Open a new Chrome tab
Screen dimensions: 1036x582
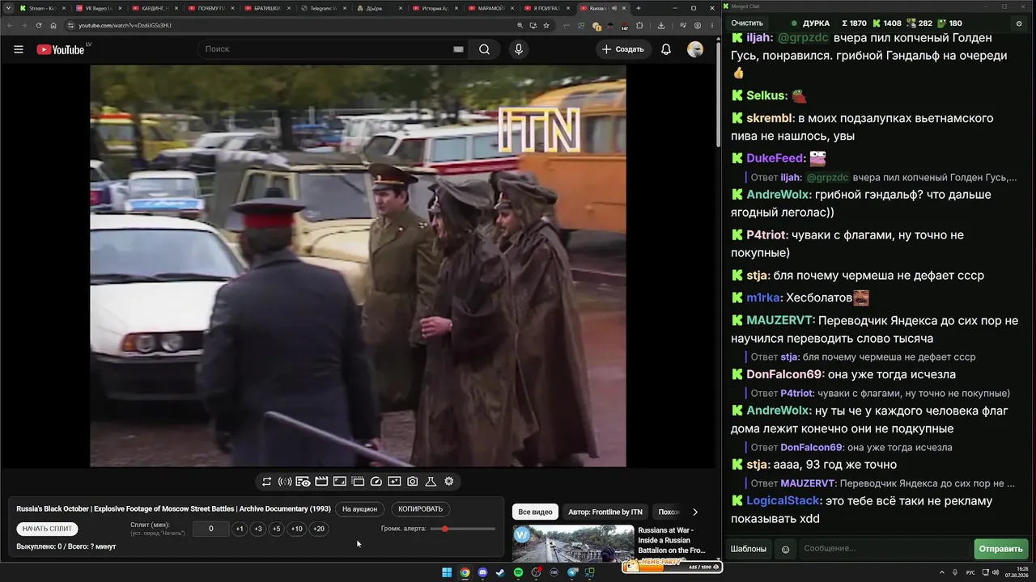(638, 8)
